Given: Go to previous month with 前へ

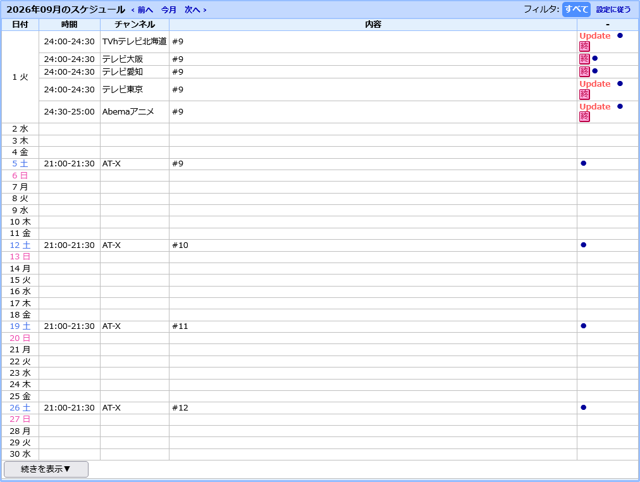Looking at the screenshot, I should pyautogui.click(x=142, y=9).
